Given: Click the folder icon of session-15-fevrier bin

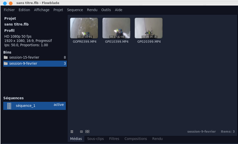Looking at the screenshot, I should [x=6, y=57].
